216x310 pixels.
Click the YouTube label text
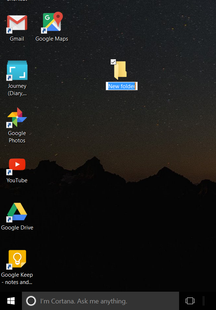pos(17,180)
